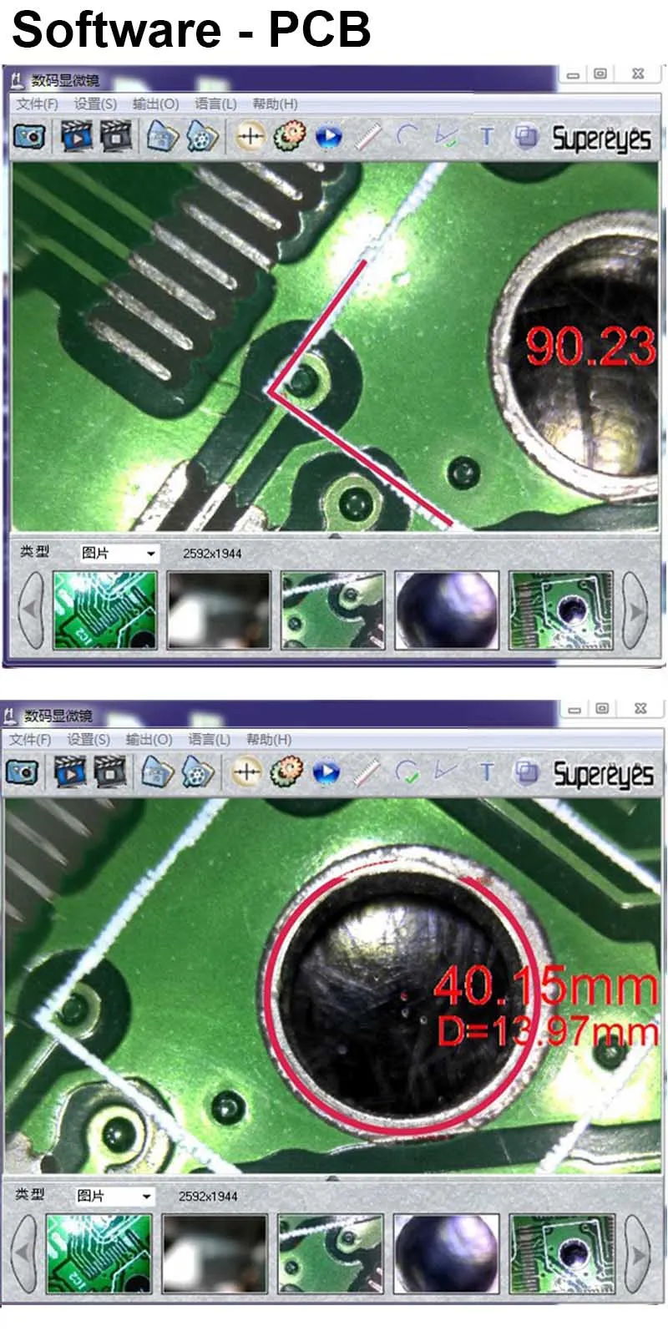Select the checked angle measure tool in 90.23 window
The width and height of the screenshot is (668, 1336).
tap(447, 136)
